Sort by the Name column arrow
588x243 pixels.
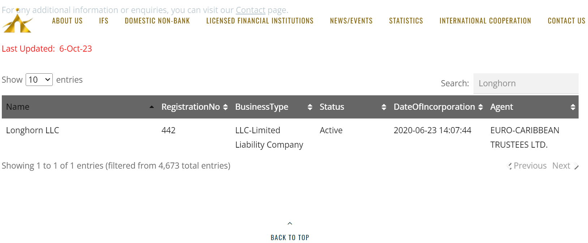[x=152, y=107]
